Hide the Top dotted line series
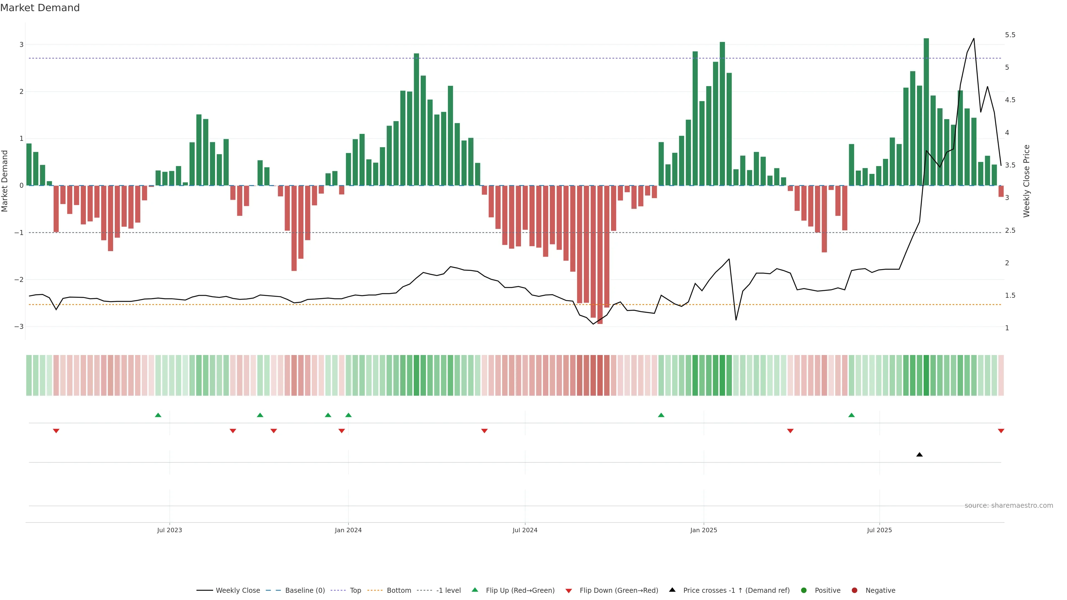1067x600 pixels. (355, 590)
